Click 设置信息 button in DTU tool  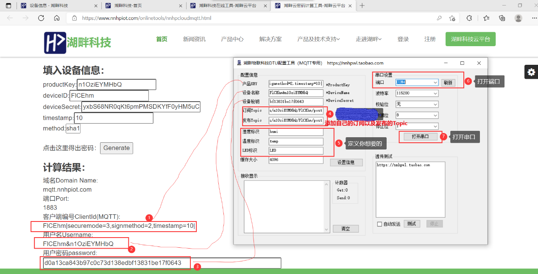[x=346, y=162]
